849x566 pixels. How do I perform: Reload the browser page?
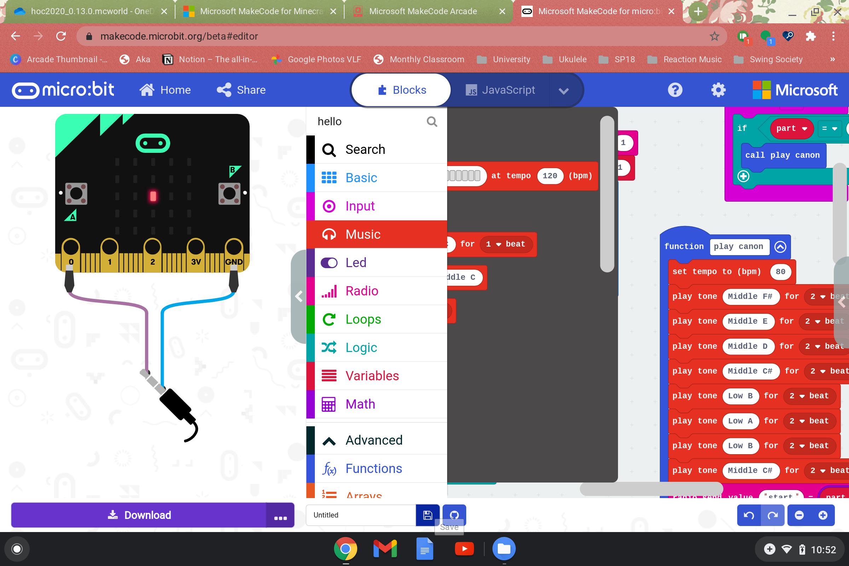pyautogui.click(x=60, y=36)
